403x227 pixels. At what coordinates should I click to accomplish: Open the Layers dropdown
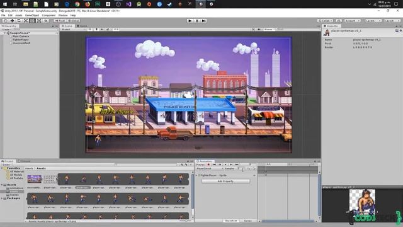(x=373, y=21)
